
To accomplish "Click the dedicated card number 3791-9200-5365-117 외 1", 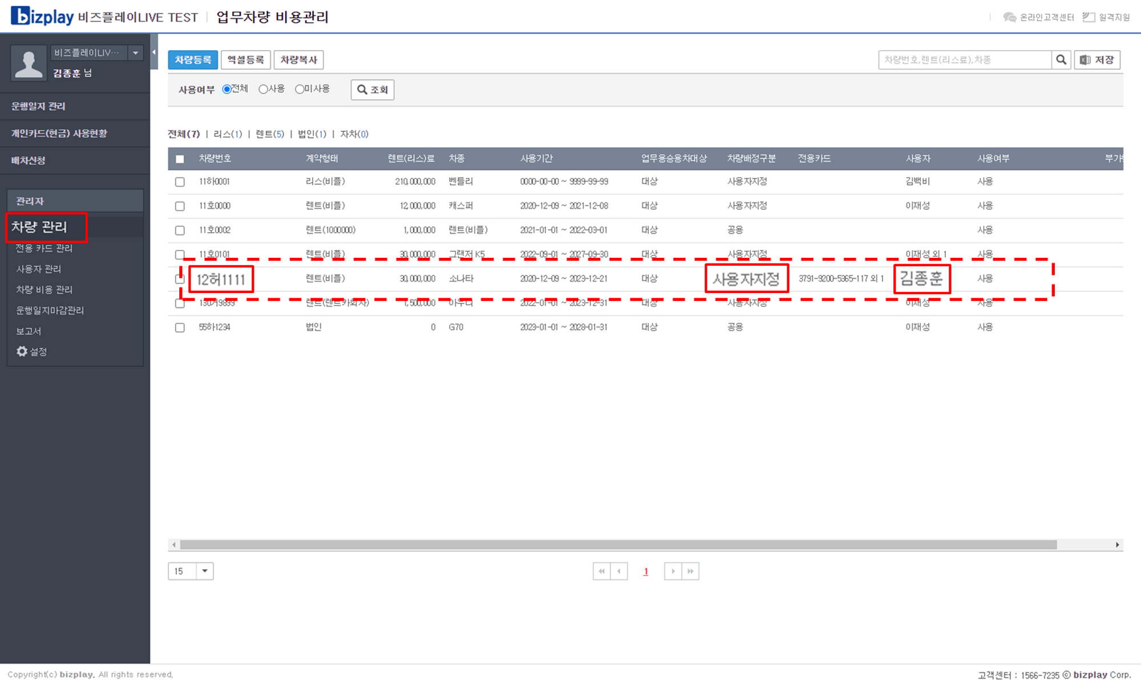I will click(841, 278).
